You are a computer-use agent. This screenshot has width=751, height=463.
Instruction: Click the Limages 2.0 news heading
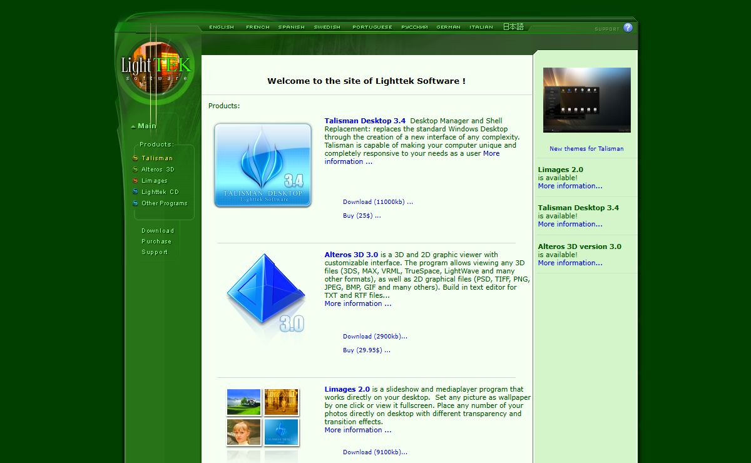[561, 170]
